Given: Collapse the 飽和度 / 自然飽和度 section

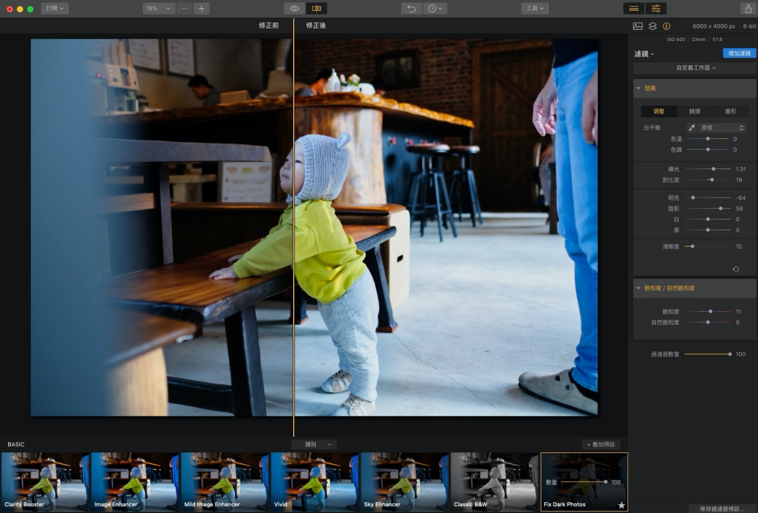Looking at the screenshot, I should click(x=639, y=288).
